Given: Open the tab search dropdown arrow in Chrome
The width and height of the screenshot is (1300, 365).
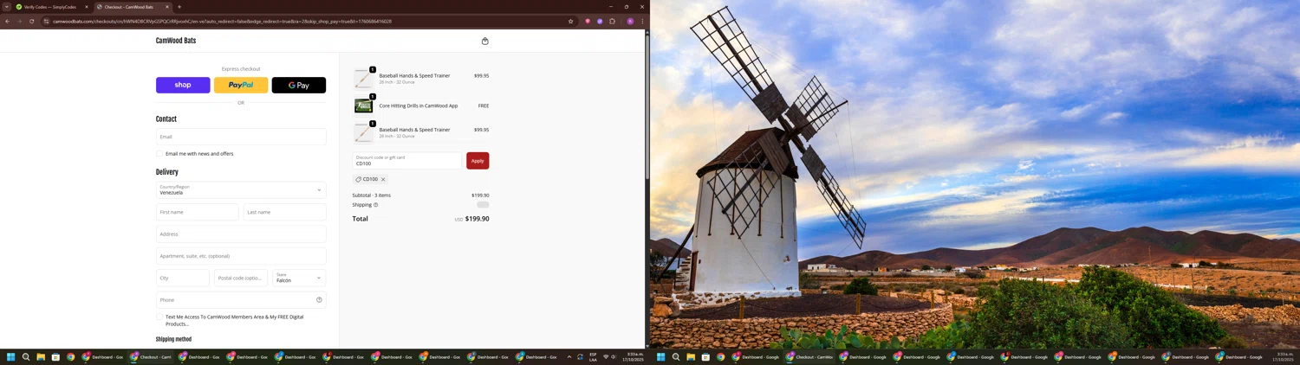Looking at the screenshot, I should coord(6,7).
